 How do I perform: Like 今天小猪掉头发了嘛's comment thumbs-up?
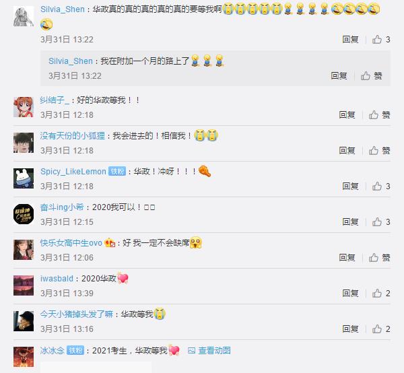coord(376,329)
